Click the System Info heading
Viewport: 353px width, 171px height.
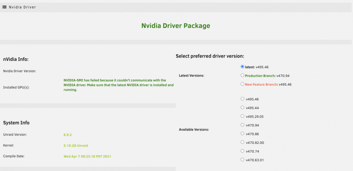tap(16, 123)
